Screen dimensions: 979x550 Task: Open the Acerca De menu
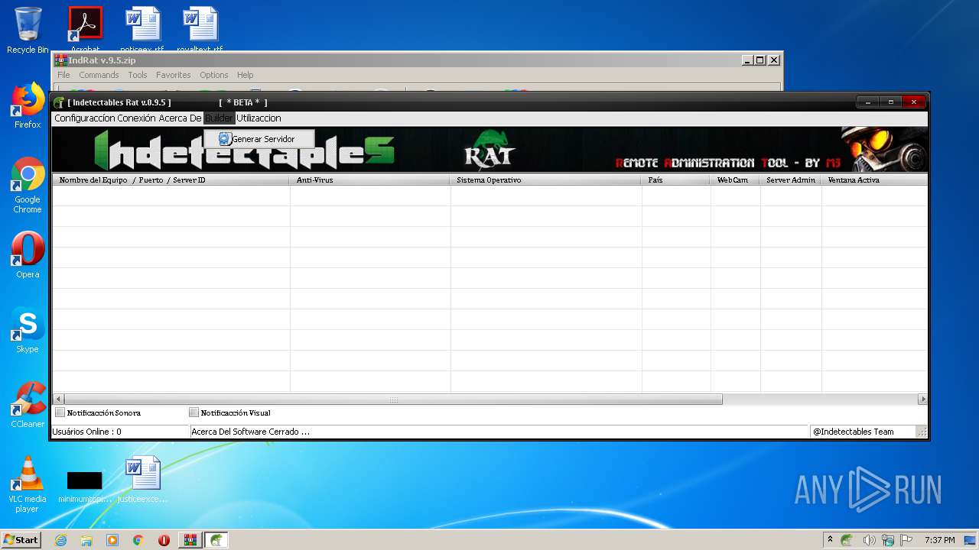point(180,118)
